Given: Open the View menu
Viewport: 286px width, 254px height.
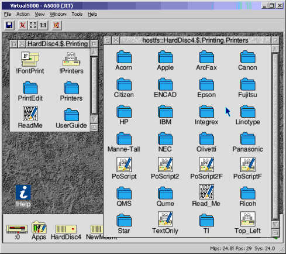Looking at the screenshot, I should (x=40, y=14).
